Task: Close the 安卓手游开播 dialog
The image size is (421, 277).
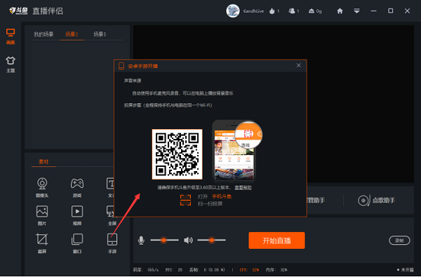Action: tap(299, 65)
